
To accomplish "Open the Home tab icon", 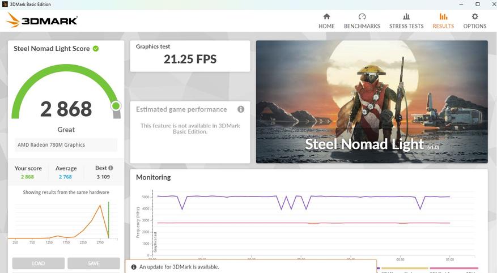I will pyautogui.click(x=326, y=16).
